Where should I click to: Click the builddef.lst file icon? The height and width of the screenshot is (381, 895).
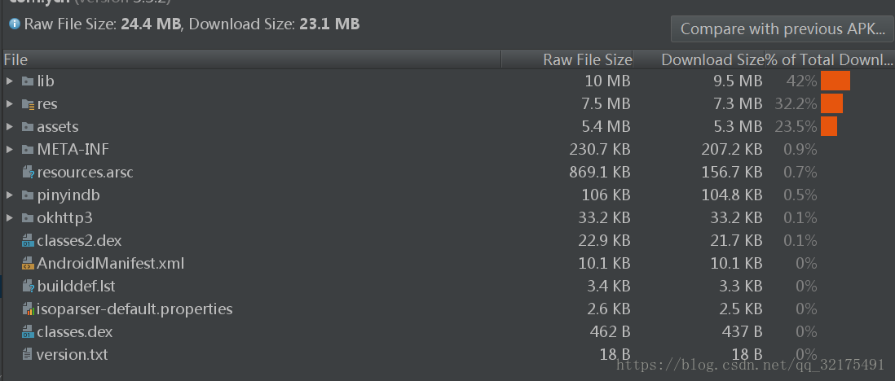point(28,287)
